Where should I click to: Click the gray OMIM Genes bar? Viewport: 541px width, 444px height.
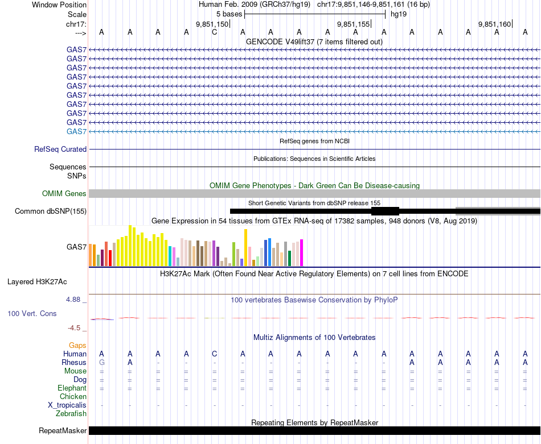(314, 193)
